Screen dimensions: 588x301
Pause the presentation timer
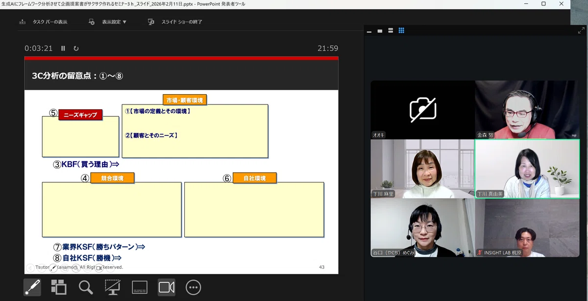point(63,49)
